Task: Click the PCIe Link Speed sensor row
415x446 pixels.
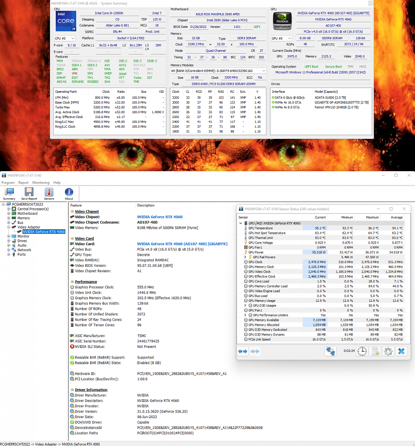Action: [321, 339]
